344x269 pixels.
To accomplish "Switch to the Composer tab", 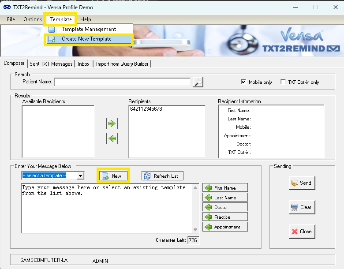I will pos(14,63).
